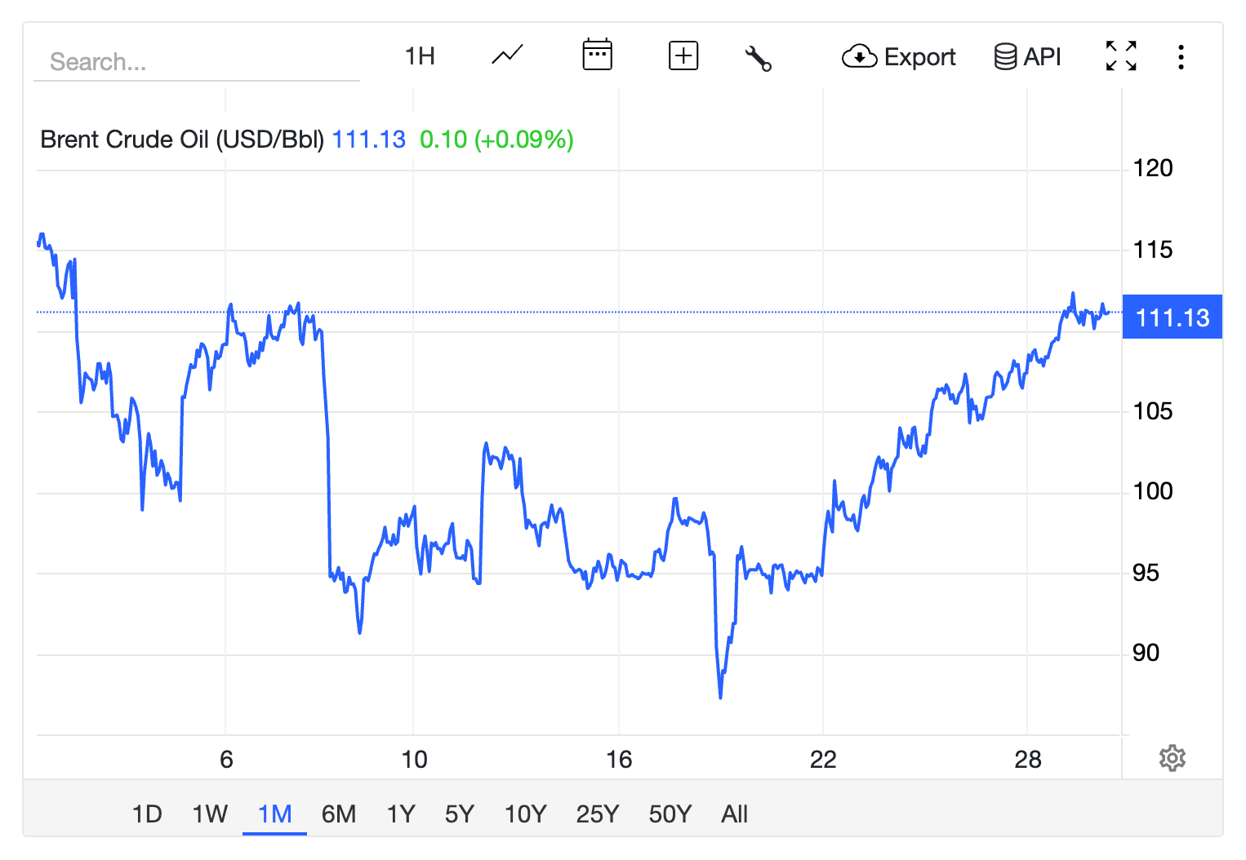This screenshot has width=1246, height=860.
Task: Switch to the 6M time range
Action: point(339,814)
